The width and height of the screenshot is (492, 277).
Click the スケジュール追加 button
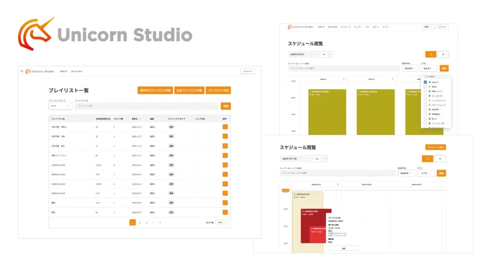(435, 147)
